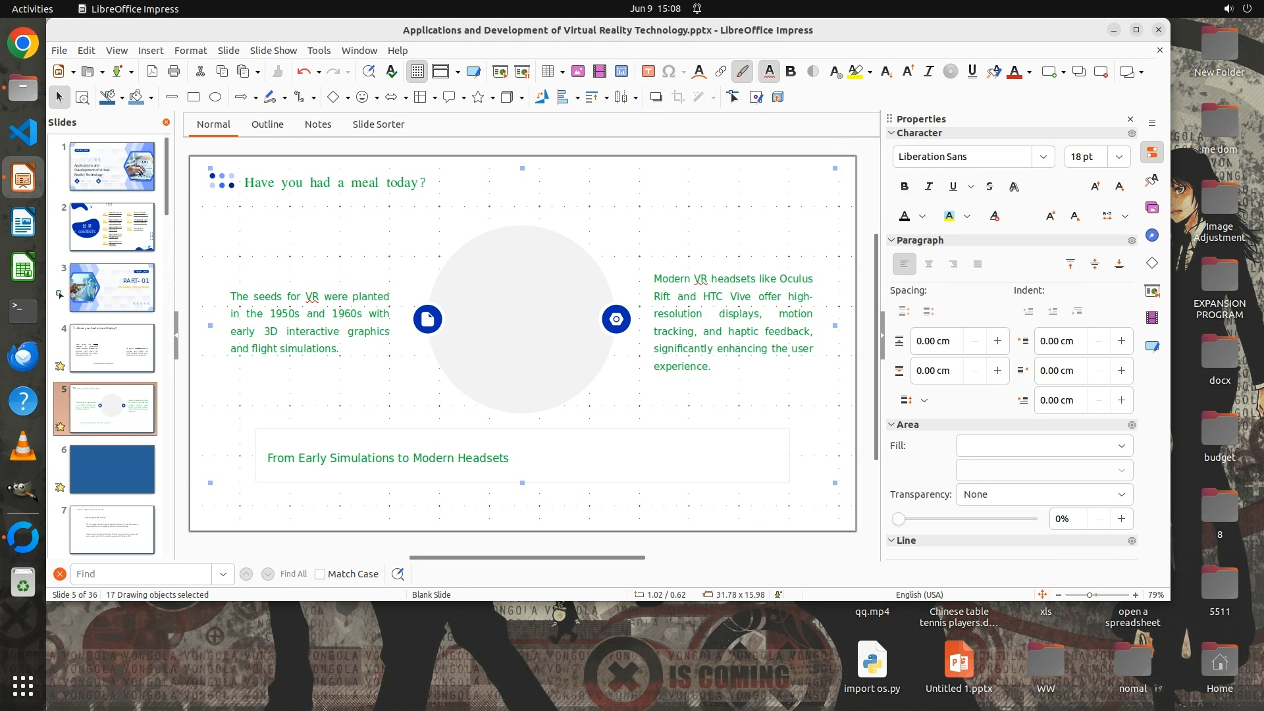Select the Rectangle drawing tool
This screenshot has height=711, width=1264.
(194, 97)
